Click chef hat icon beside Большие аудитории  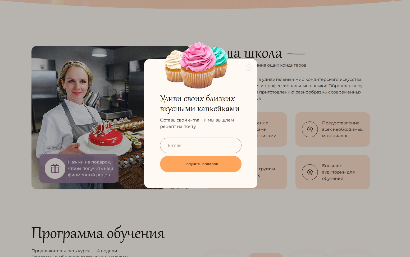(310, 172)
